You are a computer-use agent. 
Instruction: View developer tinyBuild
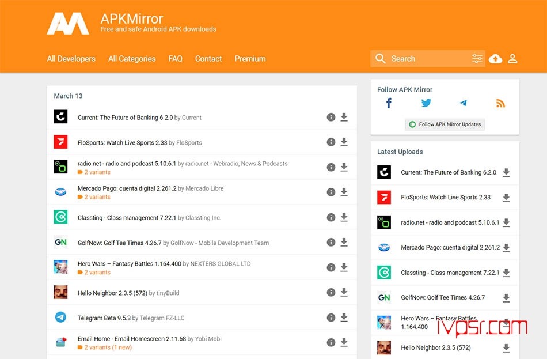[x=168, y=293]
